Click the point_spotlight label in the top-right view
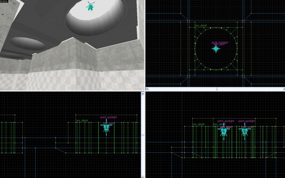Image resolution: width=285 pixels, height=178 pixels. (x=220, y=43)
